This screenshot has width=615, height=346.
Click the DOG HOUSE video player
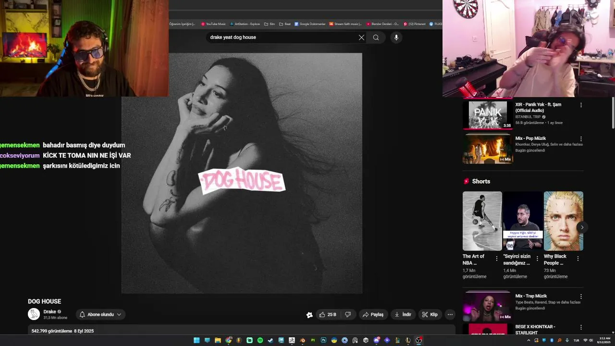click(242, 173)
